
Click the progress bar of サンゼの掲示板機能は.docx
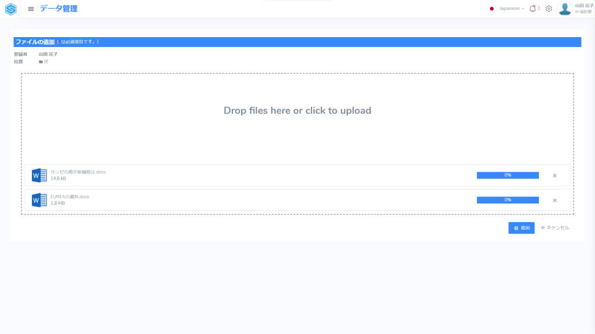click(x=507, y=175)
